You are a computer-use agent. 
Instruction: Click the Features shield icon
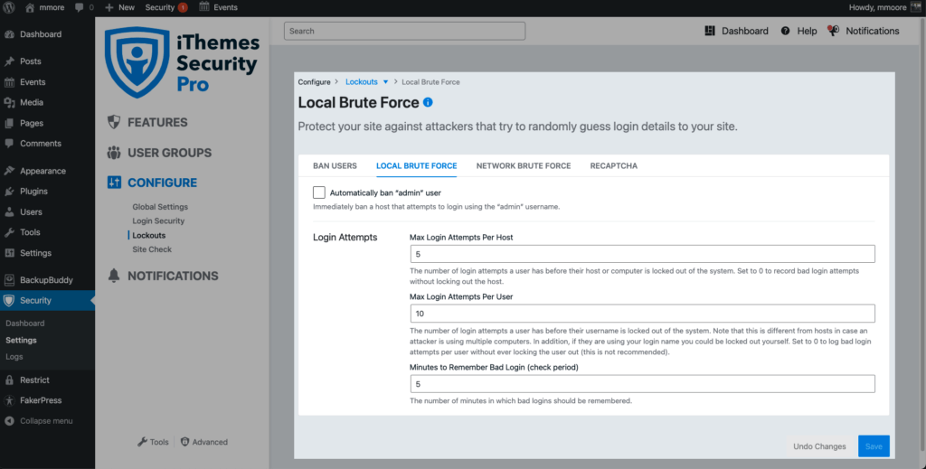point(114,122)
